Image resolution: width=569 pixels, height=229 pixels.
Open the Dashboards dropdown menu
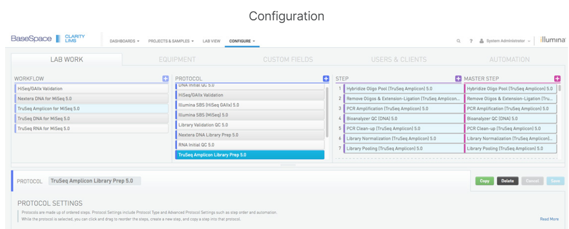point(125,41)
